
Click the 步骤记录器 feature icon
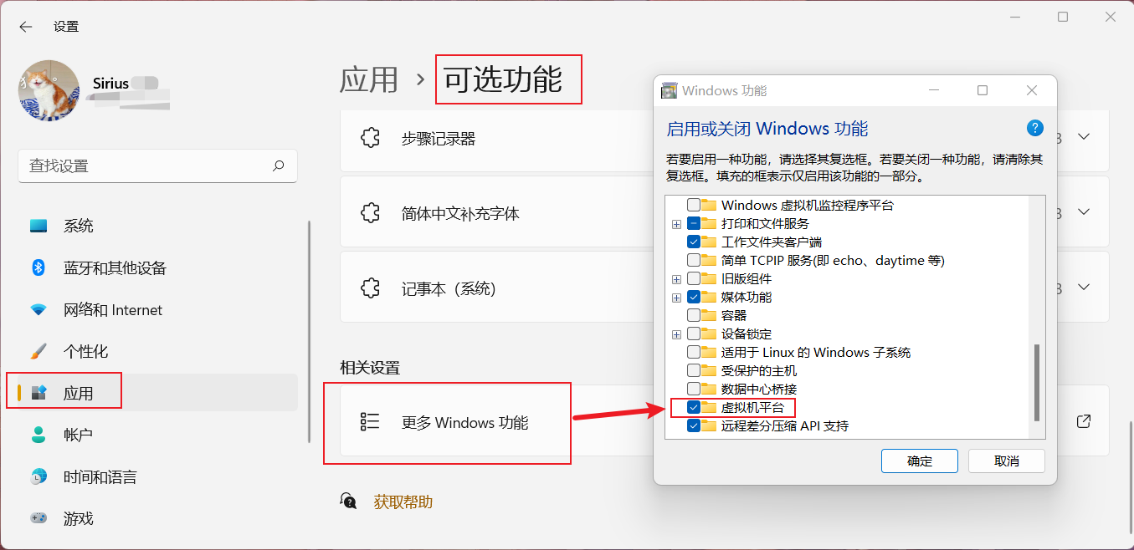click(x=370, y=138)
